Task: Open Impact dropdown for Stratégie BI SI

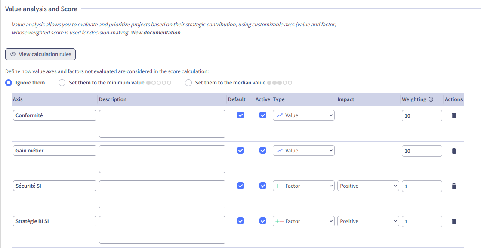Action: coord(368,221)
